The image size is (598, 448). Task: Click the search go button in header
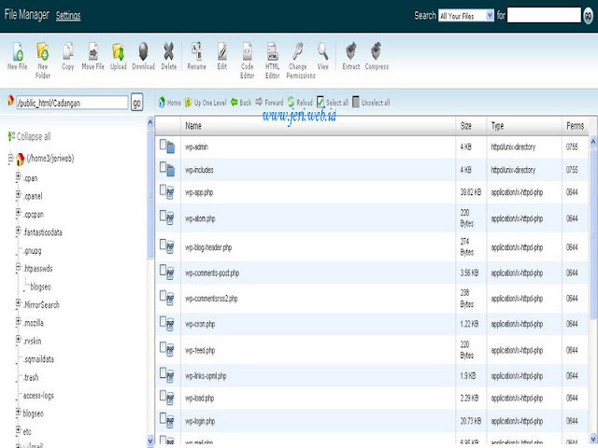click(589, 16)
